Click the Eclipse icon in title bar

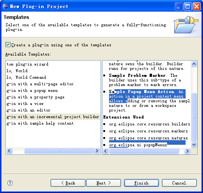[5, 6]
